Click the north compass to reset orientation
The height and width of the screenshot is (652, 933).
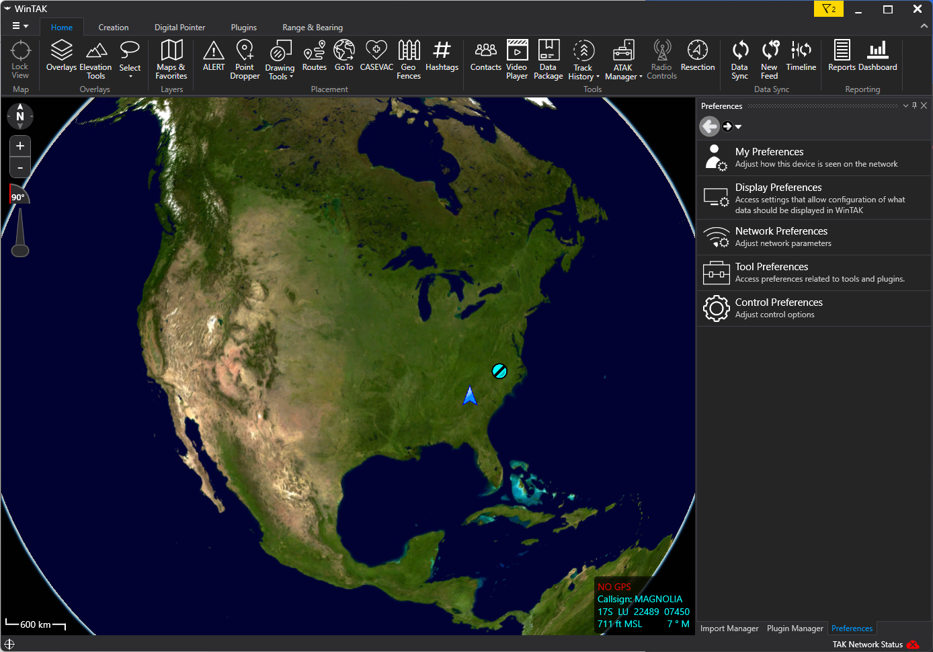pos(20,116)
